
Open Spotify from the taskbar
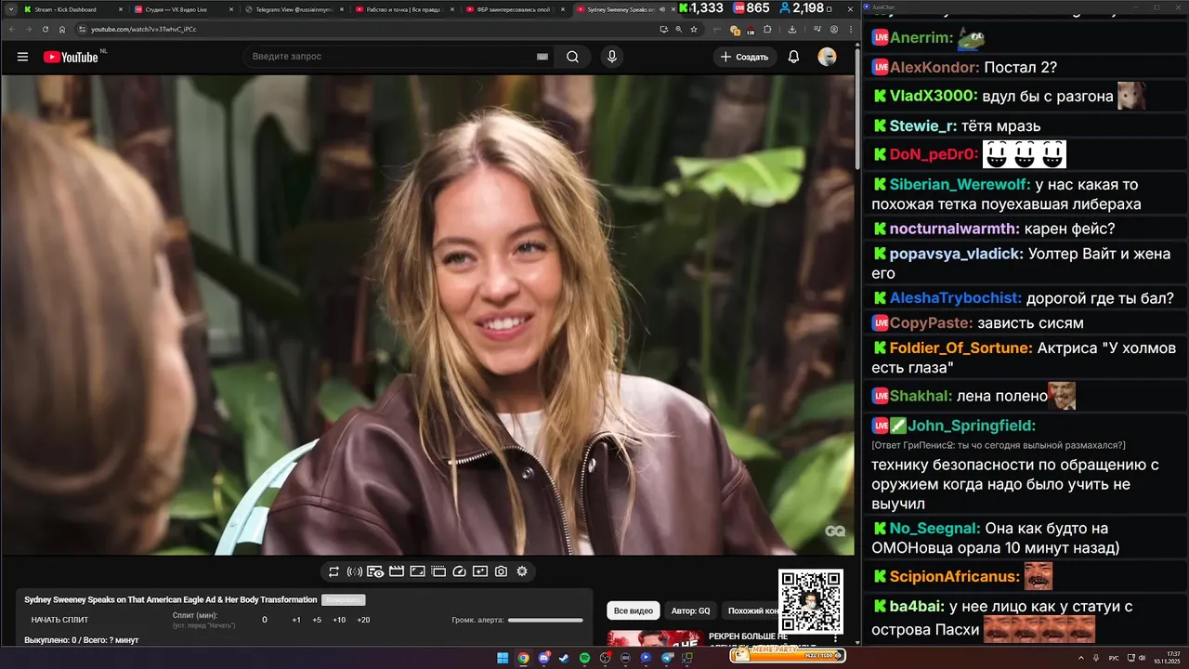click(584, 658)
